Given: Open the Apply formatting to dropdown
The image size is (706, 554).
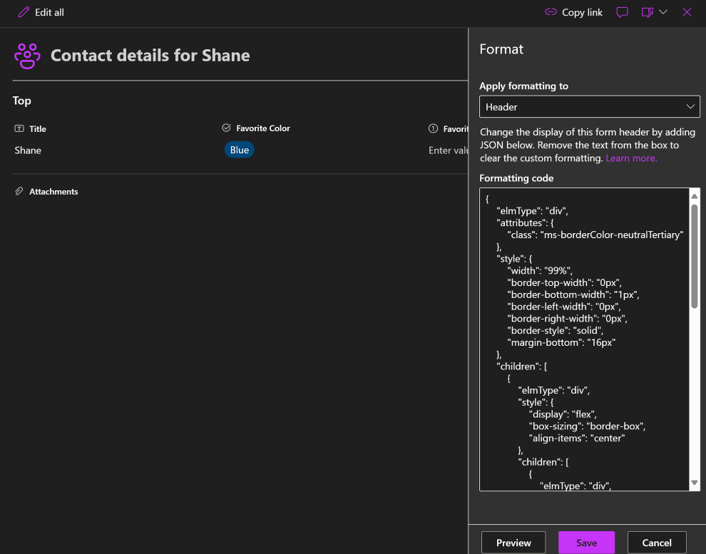Looking at the screenshot, I should point(589,107).
